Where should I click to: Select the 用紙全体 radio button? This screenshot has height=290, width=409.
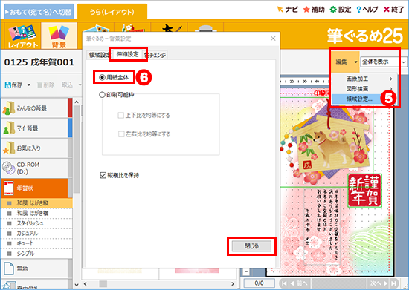pyautogui.click(x=103, y=77)
